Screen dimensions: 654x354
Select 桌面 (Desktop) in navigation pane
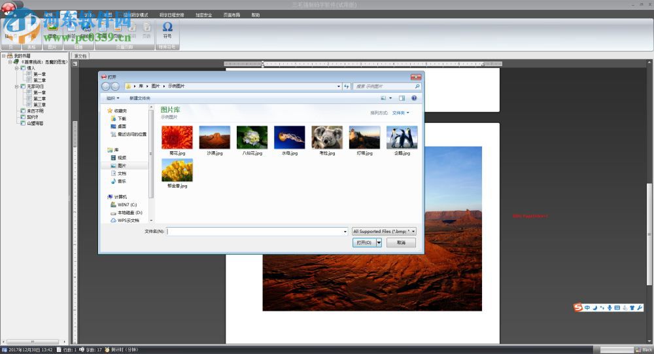tap(118, 126)
